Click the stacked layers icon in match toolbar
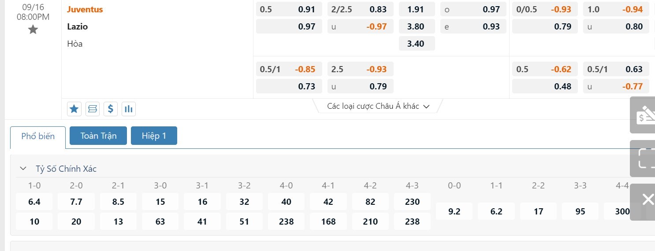 coord(93,109)
